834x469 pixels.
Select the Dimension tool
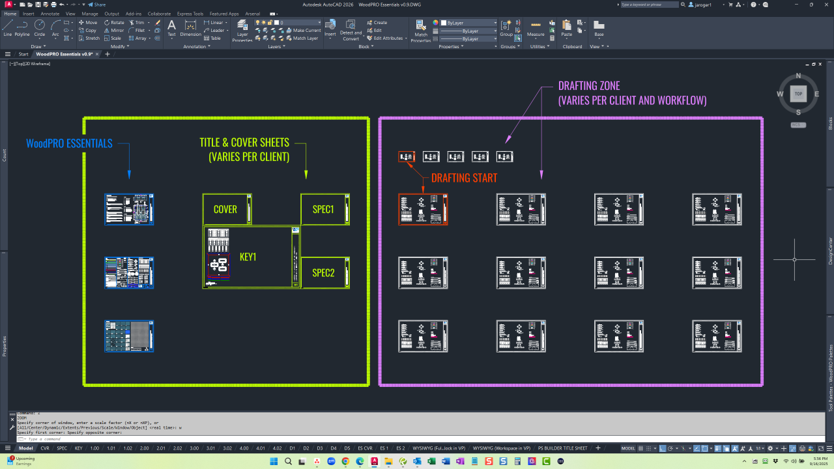click(x=191, y=28)
